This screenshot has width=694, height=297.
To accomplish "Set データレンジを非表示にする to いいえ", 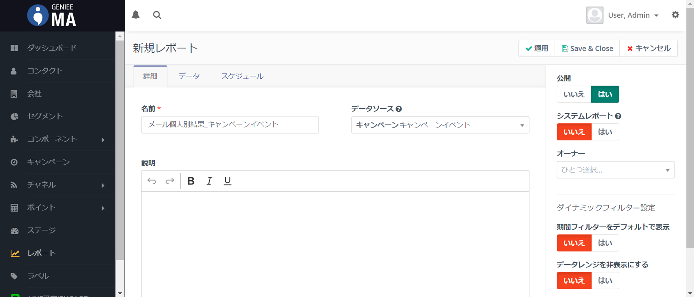I will coord(574,280).
